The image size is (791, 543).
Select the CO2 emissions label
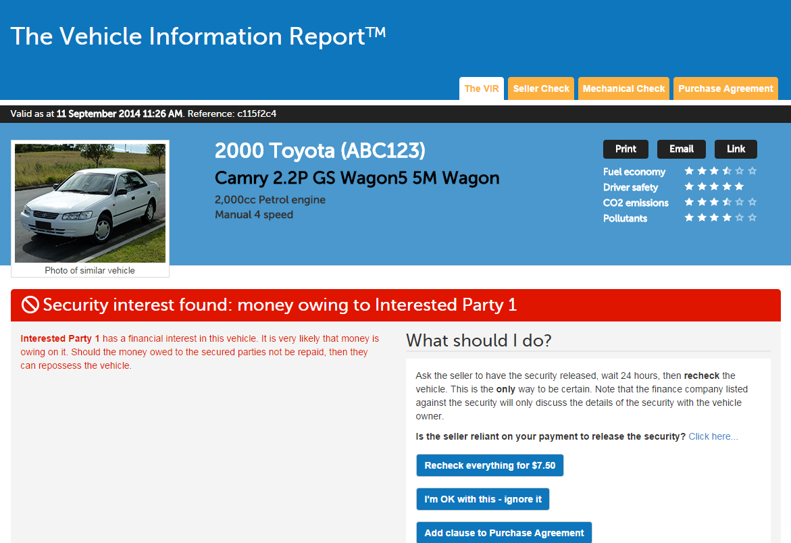636,203
